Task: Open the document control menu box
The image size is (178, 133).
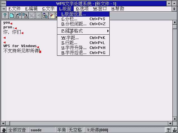Action: coord(4,9)
